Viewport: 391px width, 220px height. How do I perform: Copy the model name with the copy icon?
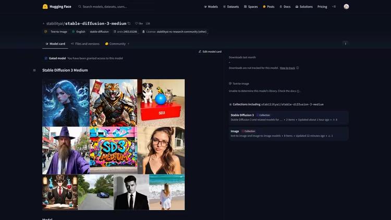pyautogui.click(x=129, y=23)
